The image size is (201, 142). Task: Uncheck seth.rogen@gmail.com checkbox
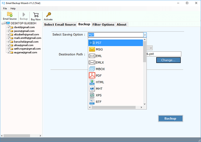[9, 48]
